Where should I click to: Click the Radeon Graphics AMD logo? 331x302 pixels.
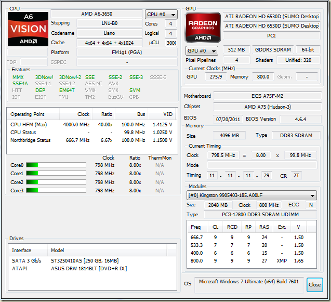(x=203, y=28)
